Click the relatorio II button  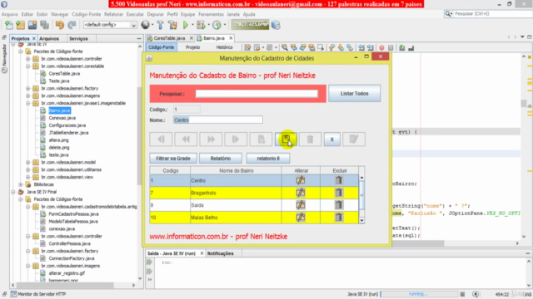pyautogui.click(x=268, y=159)
